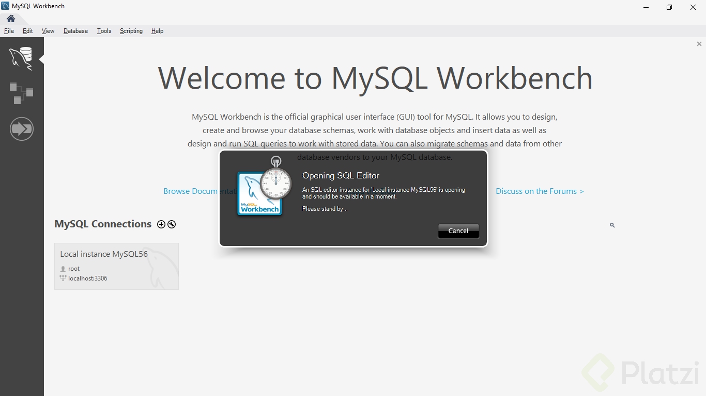Open the Home tab icon
706x396 pixels.
tap(11, 19)
